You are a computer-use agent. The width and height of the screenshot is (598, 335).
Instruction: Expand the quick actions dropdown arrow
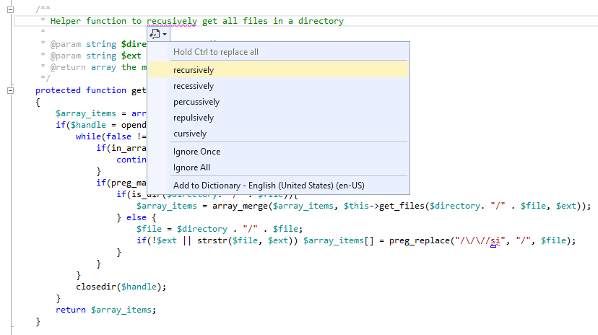pyautogui.click(x=165, y=35)
